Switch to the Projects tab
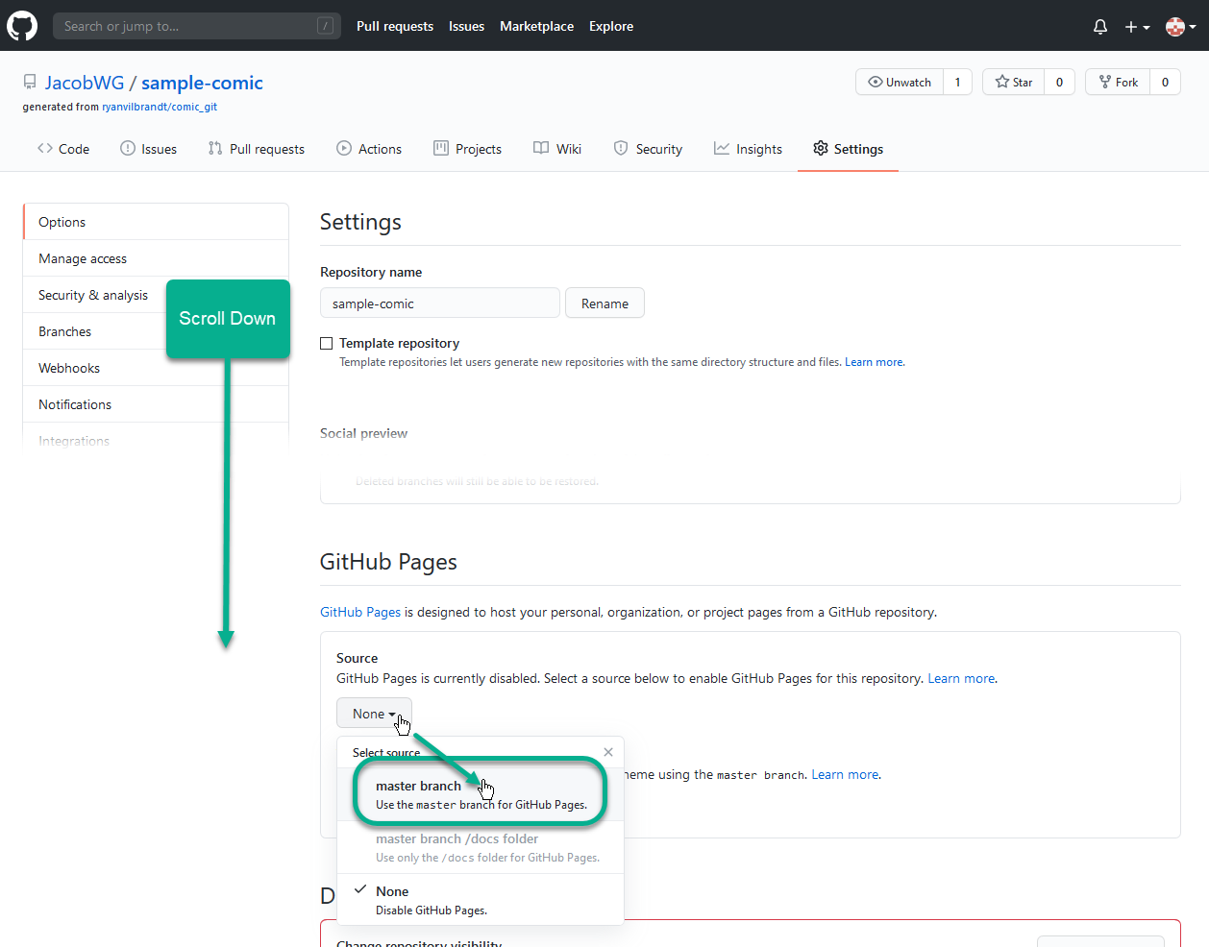The image size is (1209, 947). 468,149
